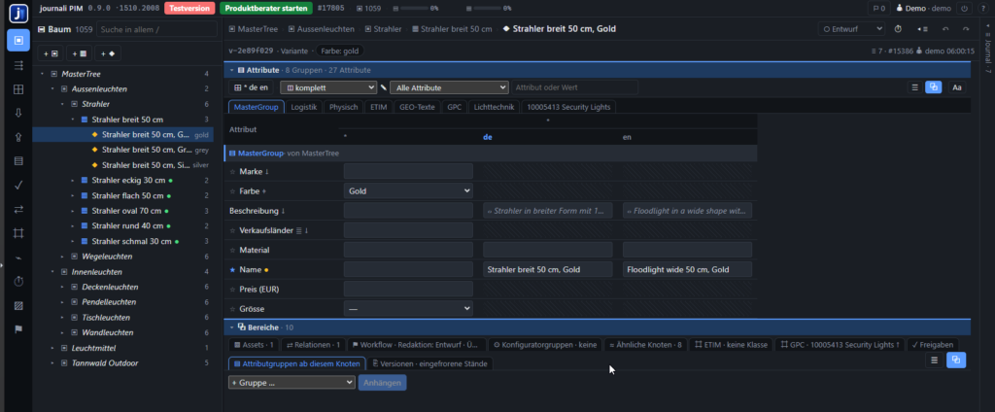
Task: Switch to the Physisch tab
Action: [343, 107]
